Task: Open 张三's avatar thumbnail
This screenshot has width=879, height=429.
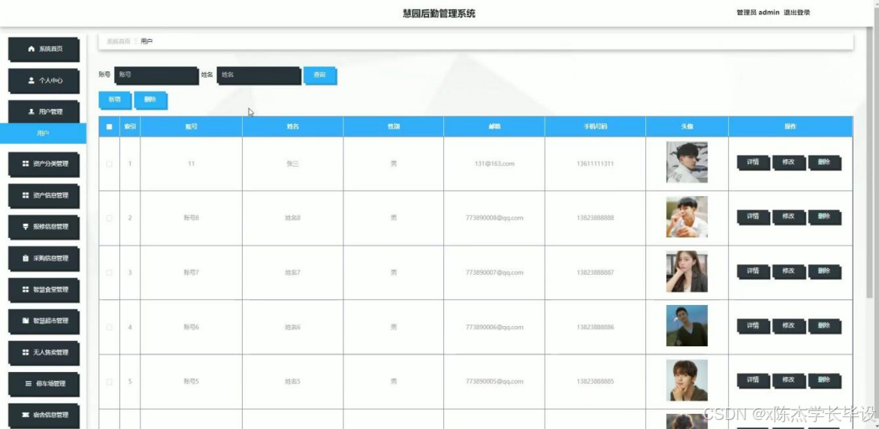Action: [x=687, y=162]
